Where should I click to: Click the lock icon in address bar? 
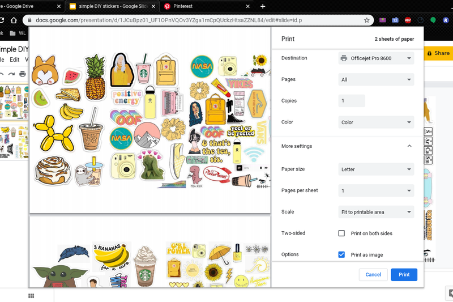tap(29, 20)
